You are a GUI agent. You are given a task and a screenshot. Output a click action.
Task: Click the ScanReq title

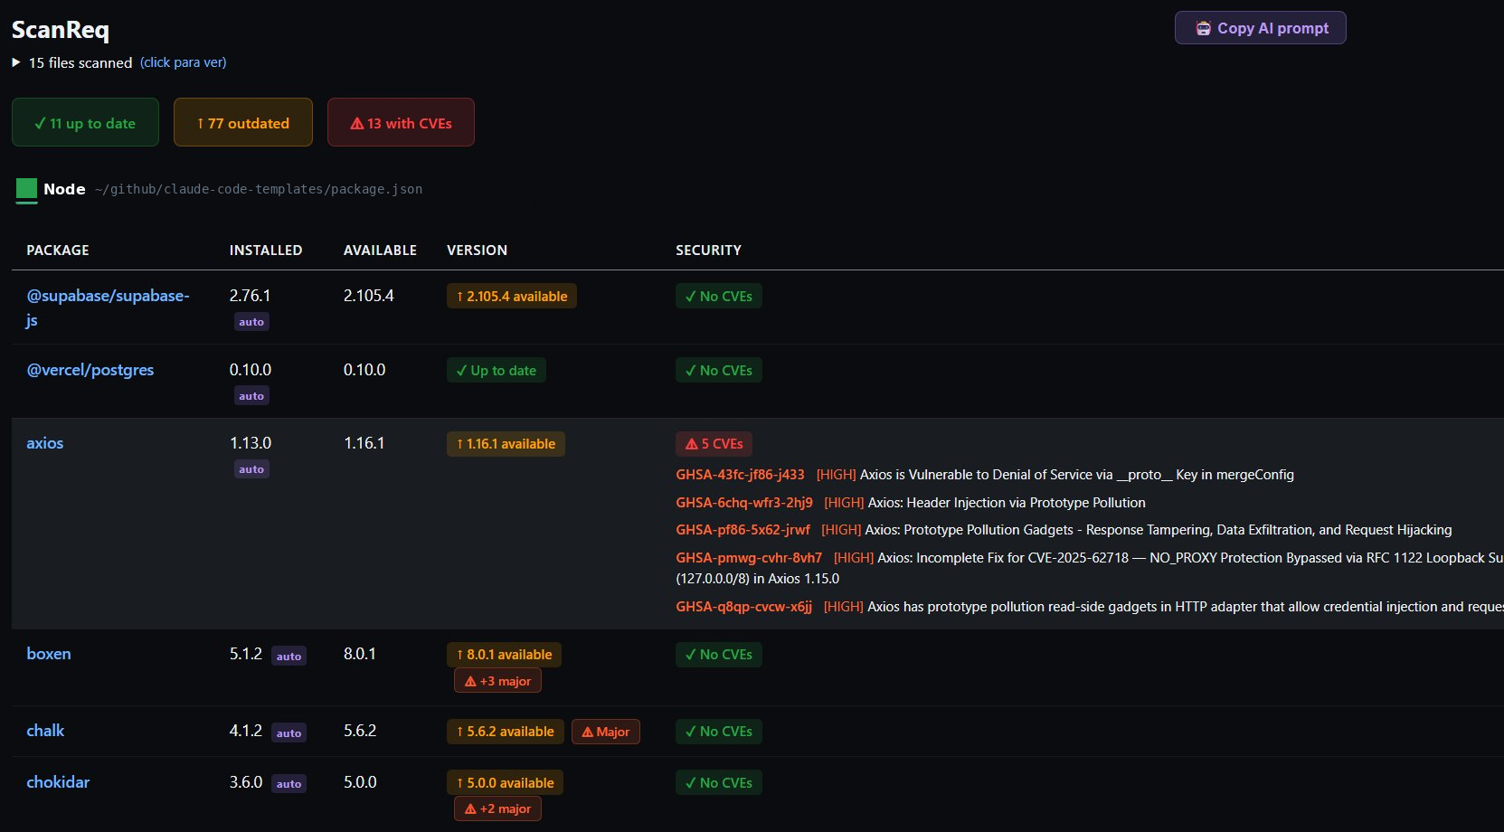61,29
